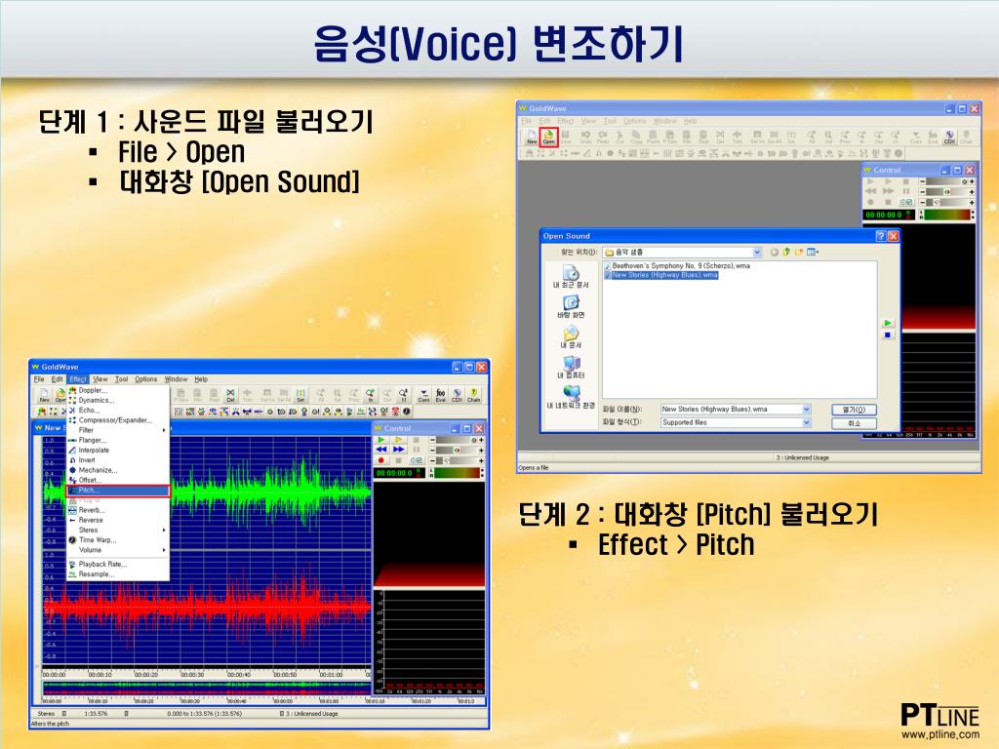Click 00:00:30 marker on the waveform timeline

pyautogui.click(x=192, y=675)
